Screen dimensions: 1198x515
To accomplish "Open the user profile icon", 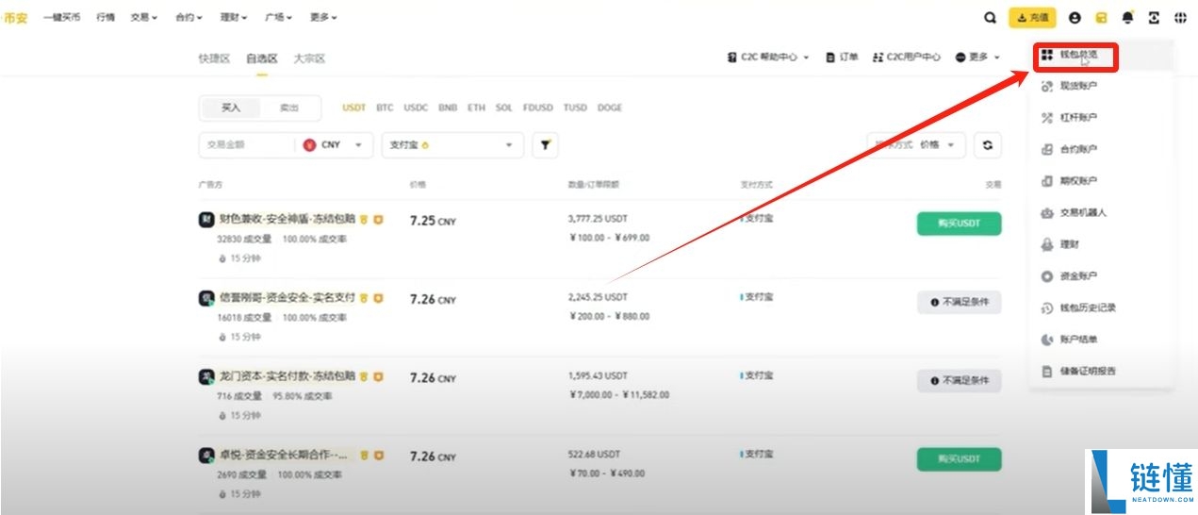I will click(1075, 17).
